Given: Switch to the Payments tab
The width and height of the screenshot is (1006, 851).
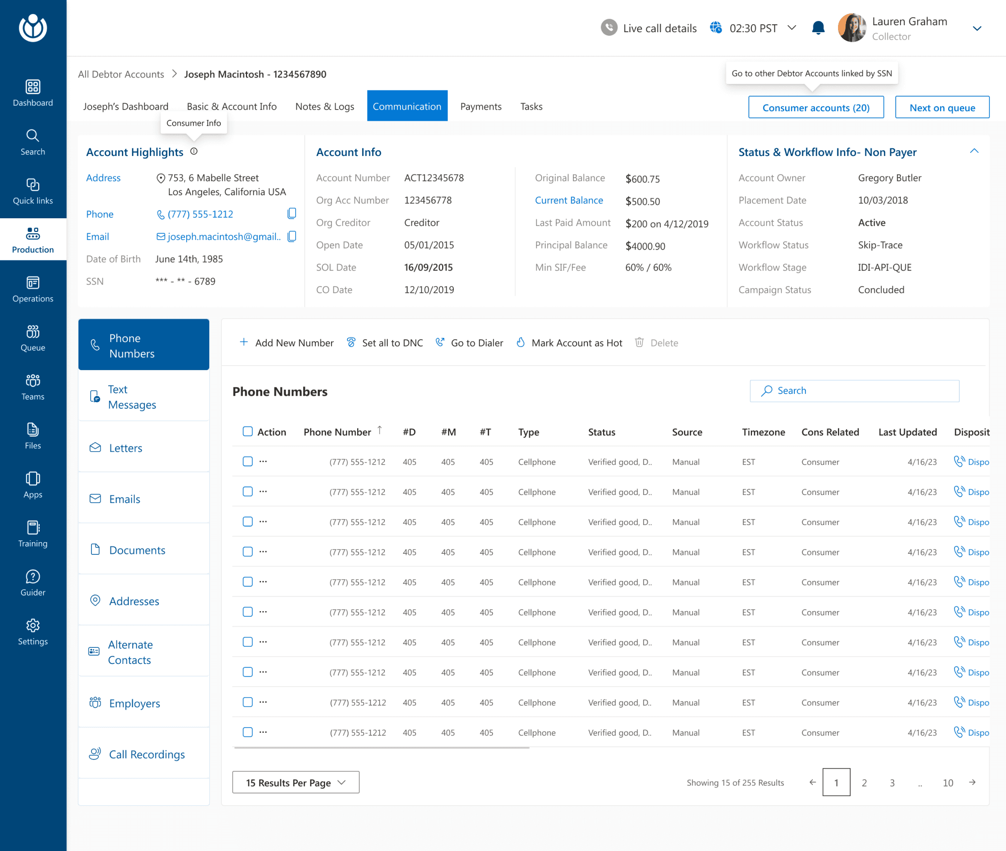Looking at the screenshot, I should click(x=481, y=107).
